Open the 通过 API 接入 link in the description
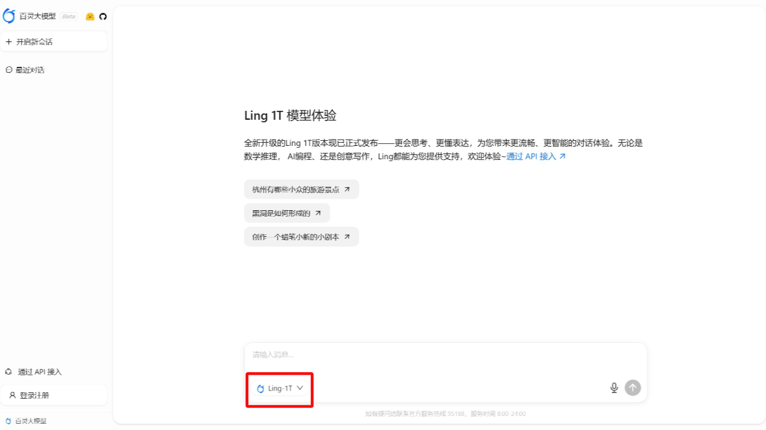The width and height of the screenshot is (766, 430). pyautogui.click(x=534, y=156)
